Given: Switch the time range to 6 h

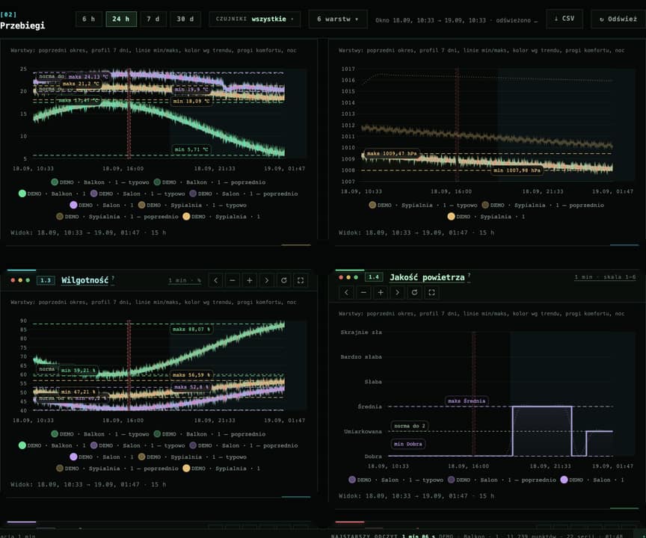Looking at the screenshot, I should coord(88,19).
